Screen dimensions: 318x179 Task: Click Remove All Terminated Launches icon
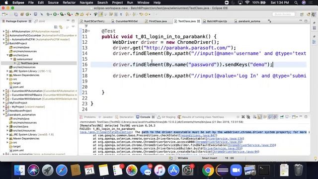pos(248,117)
